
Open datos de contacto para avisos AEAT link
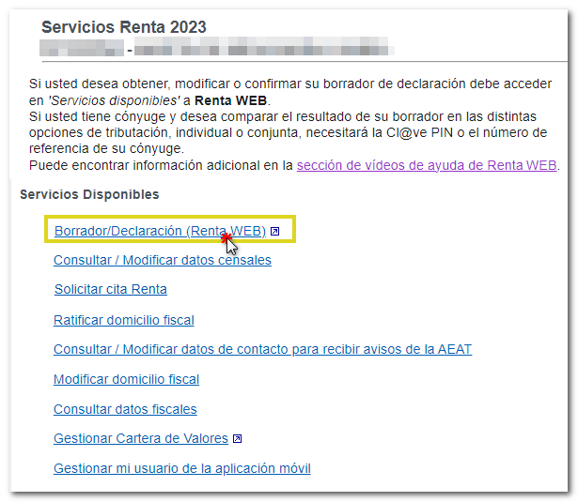click(x=262, y=349)
